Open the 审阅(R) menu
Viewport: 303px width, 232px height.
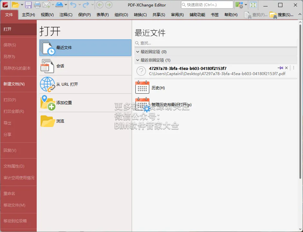click(x=177, y=15)
